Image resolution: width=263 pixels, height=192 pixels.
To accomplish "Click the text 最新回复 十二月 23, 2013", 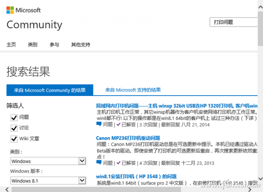I will pyautogui.click(x=188, y=163).
